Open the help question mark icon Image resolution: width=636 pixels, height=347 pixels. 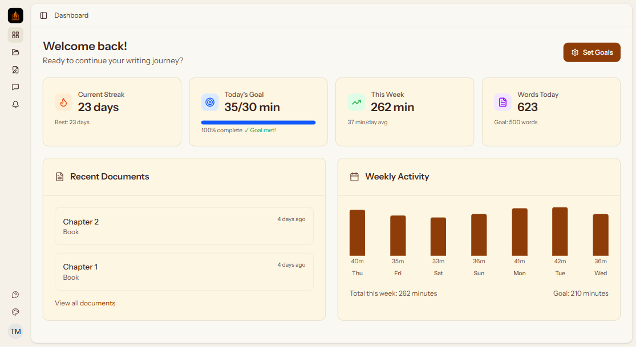(x=15, y=295)
